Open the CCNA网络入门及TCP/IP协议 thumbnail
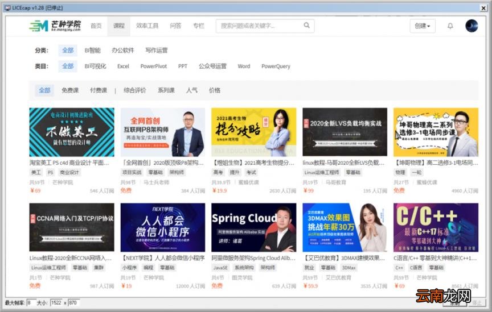This screenshot has width=492, height=312. coord(72,227)
